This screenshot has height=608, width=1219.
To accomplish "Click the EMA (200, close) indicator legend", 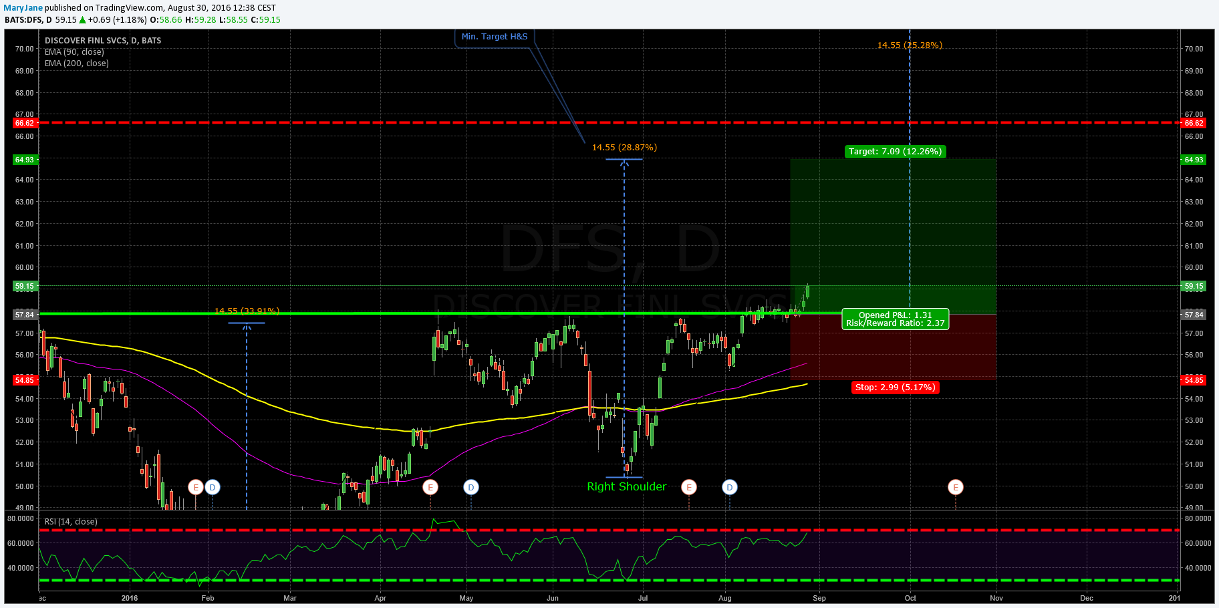I will pyautogui.click(x=77, y=63).
